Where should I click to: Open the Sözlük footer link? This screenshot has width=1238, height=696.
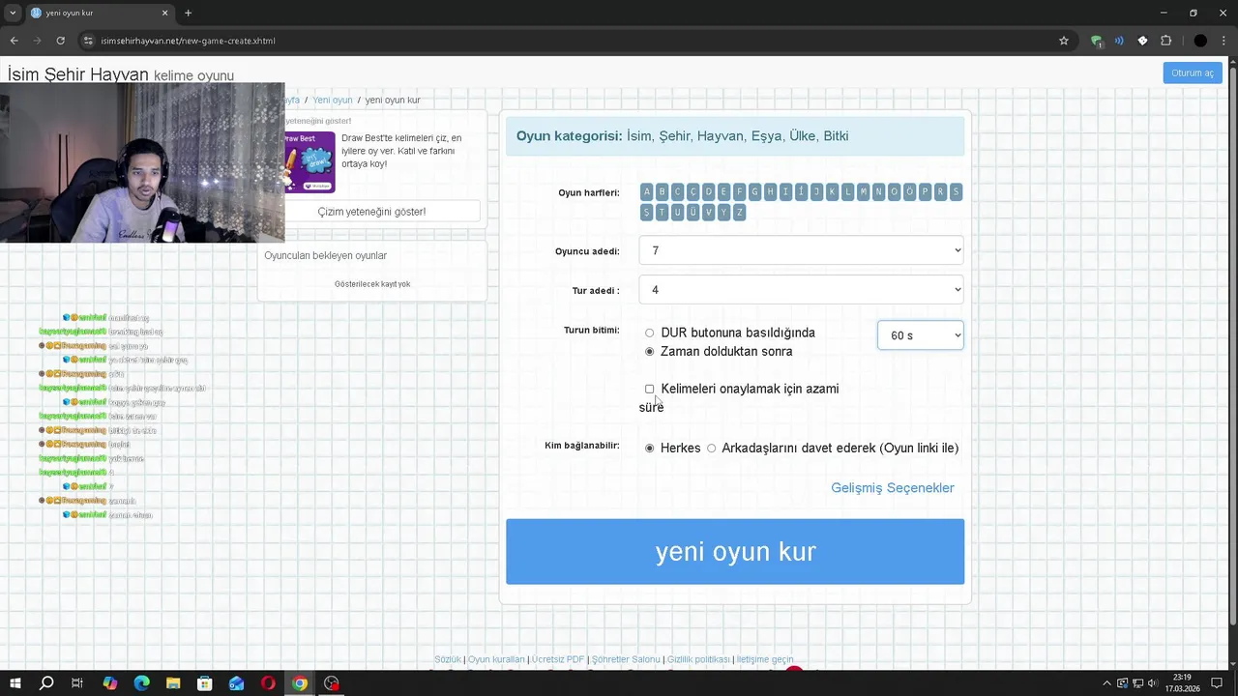(x=448, y=659)
